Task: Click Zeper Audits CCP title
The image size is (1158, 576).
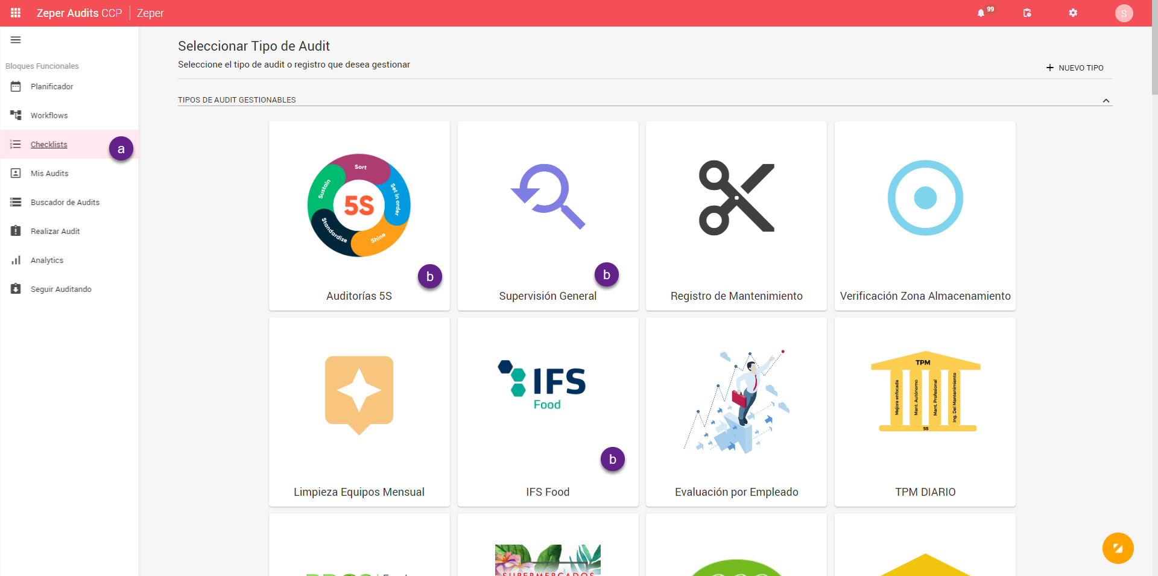Action: click(x=79, y=13)
